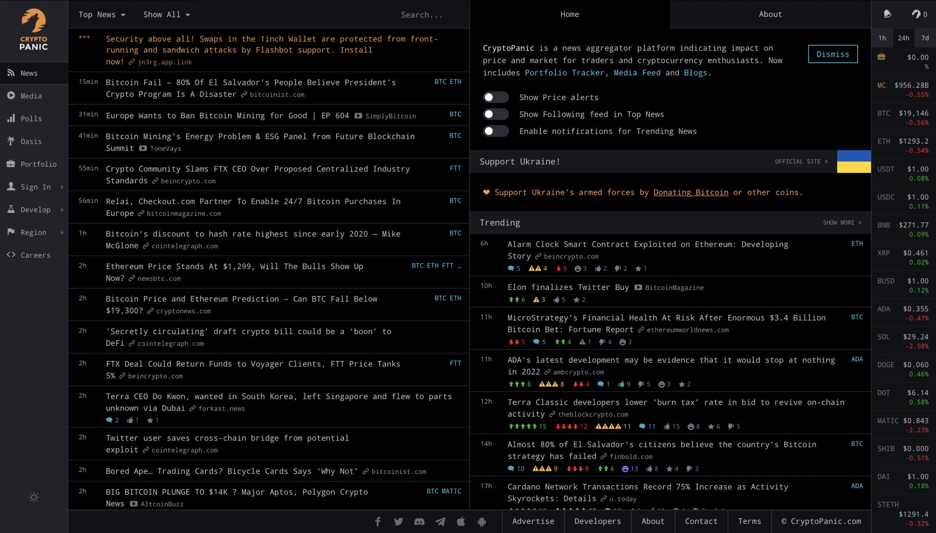Open Europe Wants to Ban Bitcoin Mining story
Viewport: 936px width, 533px height.
[x=227, y=116]
